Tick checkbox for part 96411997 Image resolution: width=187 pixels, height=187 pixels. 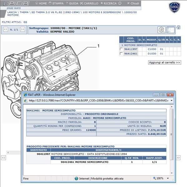pyautogui.click(x=121, y=49)
